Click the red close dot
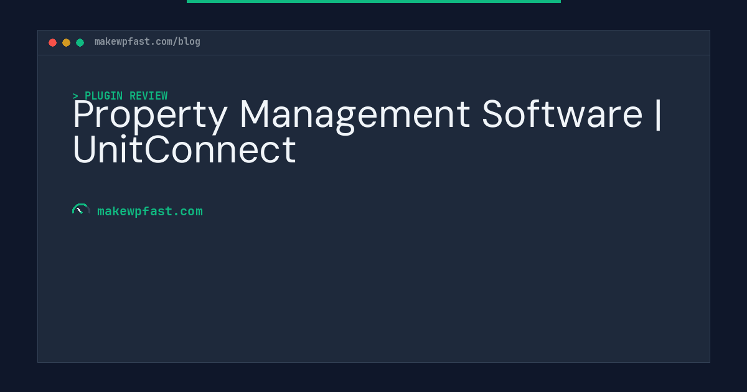Image resolution: width=747 pixels, height=392 pixels. pos(52,42)
